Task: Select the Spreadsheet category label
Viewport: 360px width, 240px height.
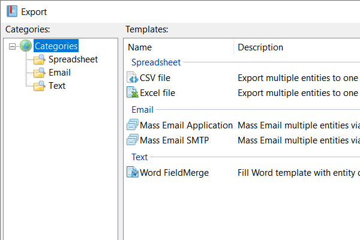Action: [x=73, y=59]
